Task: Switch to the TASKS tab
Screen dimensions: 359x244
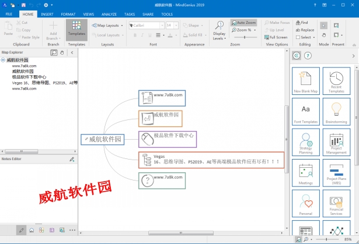Action: (130, 14)
